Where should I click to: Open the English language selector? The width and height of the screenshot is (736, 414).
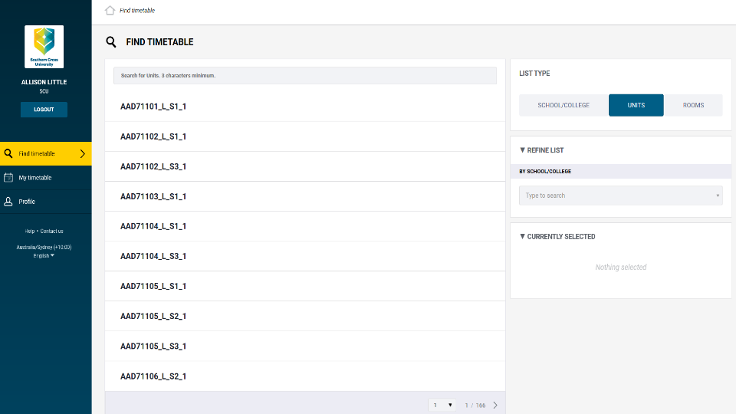click(x=44, y=256)
